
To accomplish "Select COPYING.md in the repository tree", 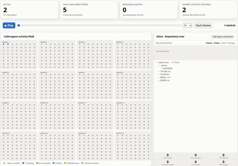I will pyautogui.click(x=165, y=71).
